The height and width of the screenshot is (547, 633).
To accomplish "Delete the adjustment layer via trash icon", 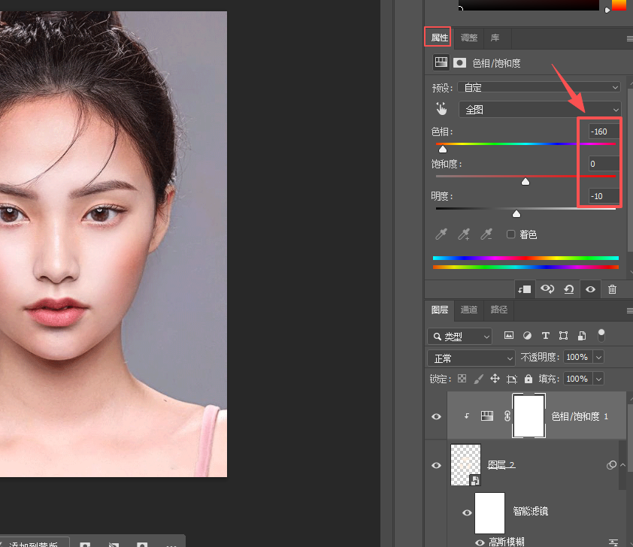I will click(612, 289).
